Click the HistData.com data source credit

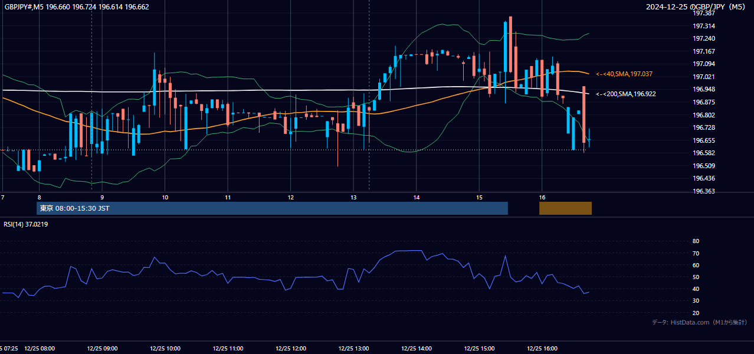tap(699, 322)
